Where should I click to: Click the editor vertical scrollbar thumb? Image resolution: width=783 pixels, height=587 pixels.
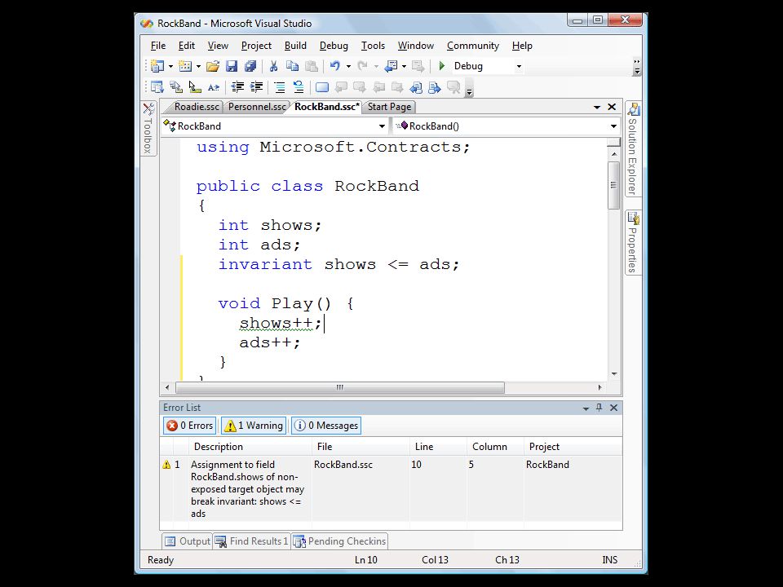pos(613,185)
